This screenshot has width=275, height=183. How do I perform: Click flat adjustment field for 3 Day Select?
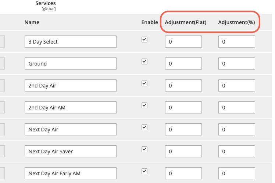tap(183, 42)
